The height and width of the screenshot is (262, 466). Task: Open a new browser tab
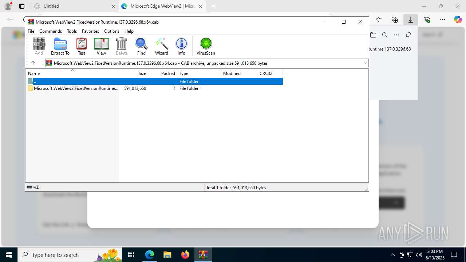(214, 6)
